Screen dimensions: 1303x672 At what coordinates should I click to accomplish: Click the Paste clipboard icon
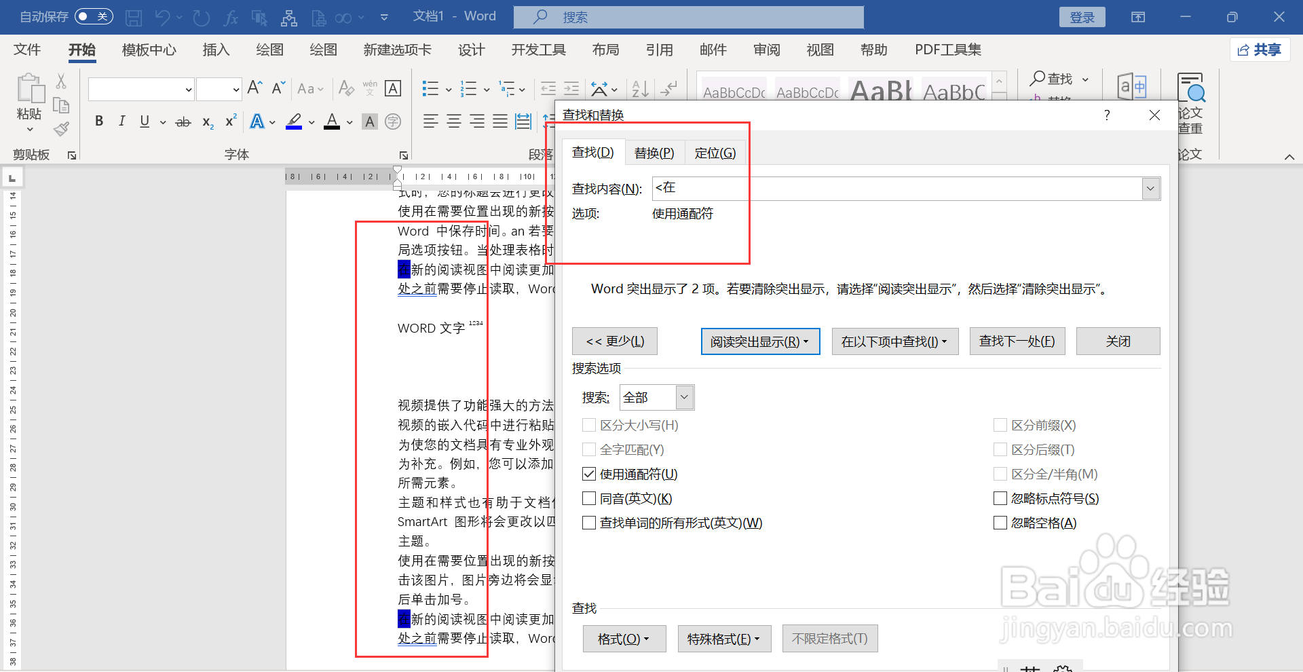click(30, 89)
